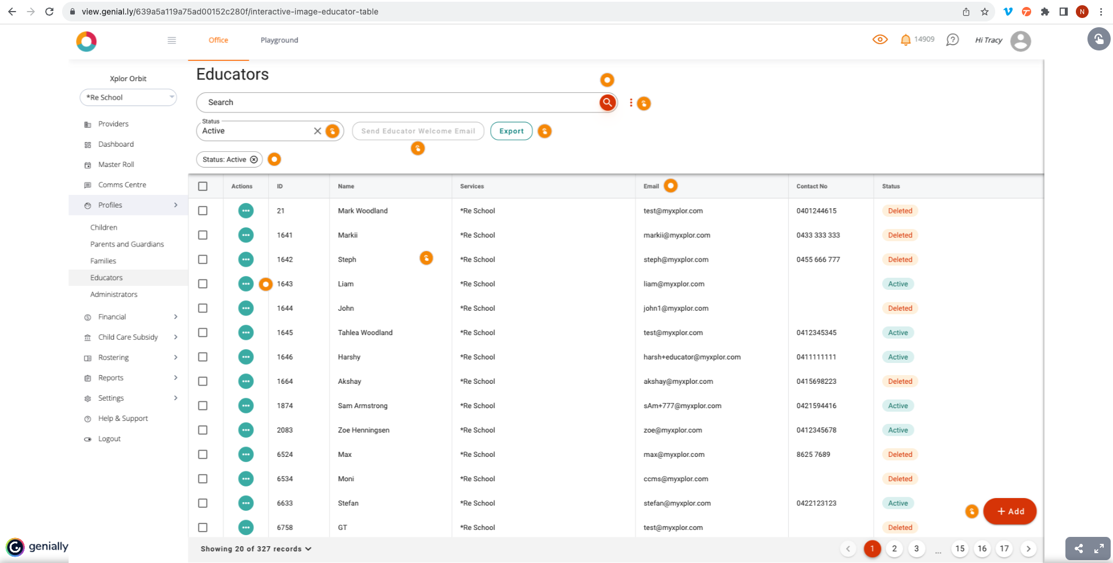The height and width of the screenshot is (563, 1113).
Task: Go to page 2 of results
Action: coord(894,549)
